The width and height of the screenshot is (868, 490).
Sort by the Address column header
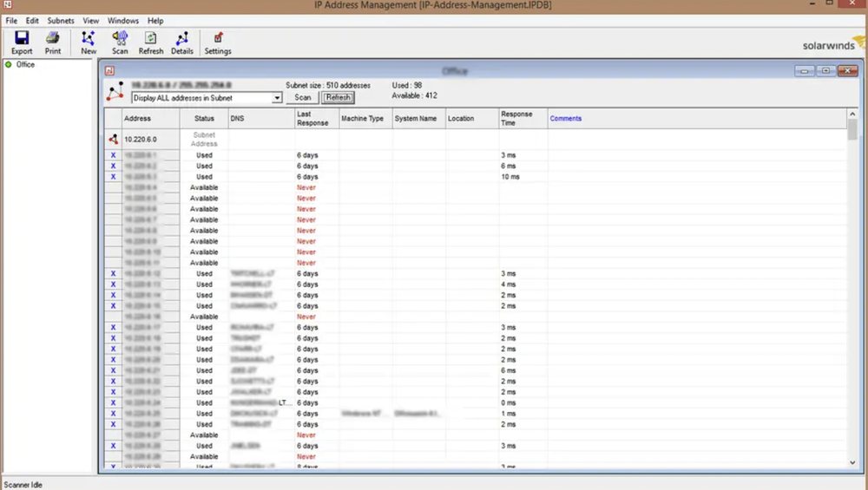150,118
